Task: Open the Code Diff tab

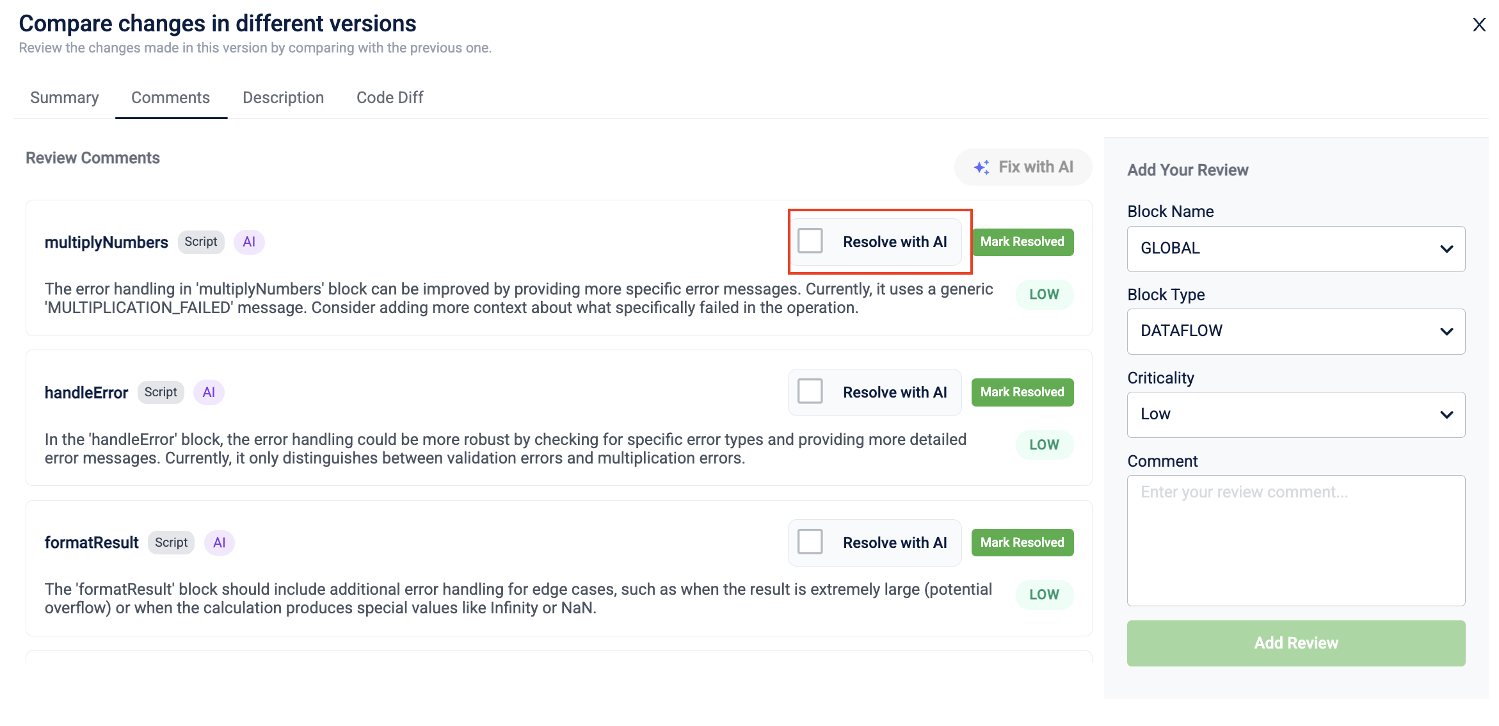Action: click(x=390, y=97)
